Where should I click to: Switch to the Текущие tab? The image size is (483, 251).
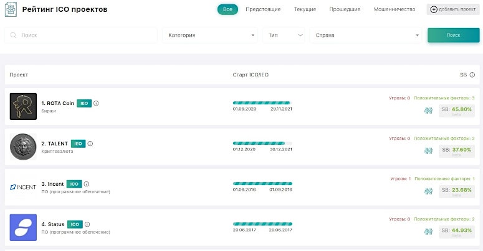coord(305,9)
